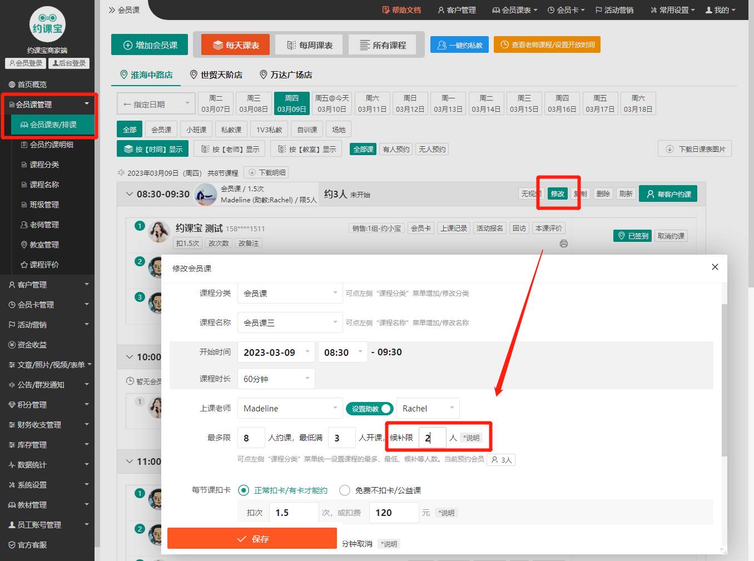Click the 帮客户约课 button
Viewport: 754px width, 561px height.
[x=668, y=194]
